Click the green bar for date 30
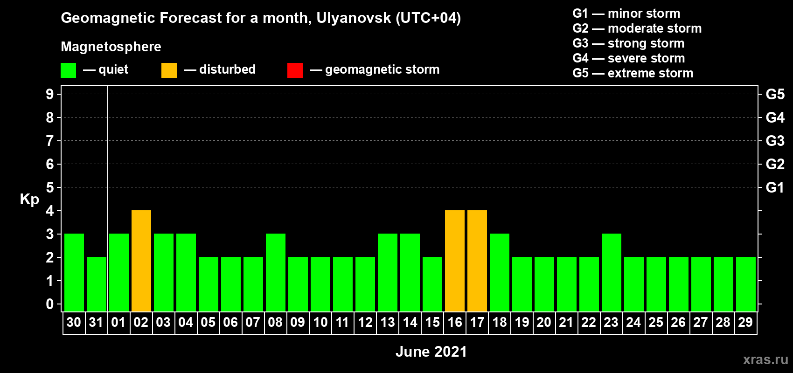 click(x=74, y=272)
